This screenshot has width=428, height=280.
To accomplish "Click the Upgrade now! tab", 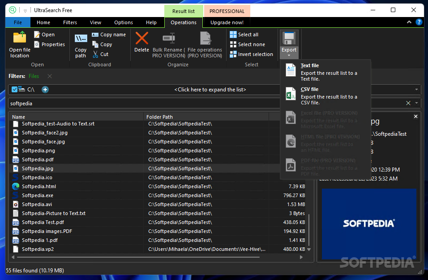I will coord(227,22).
